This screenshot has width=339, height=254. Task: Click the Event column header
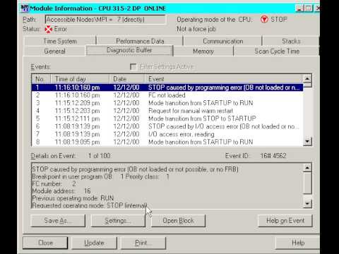pos(223,79)
